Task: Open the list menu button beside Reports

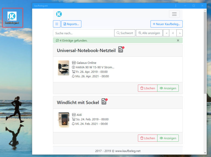Action: coord(57,24)
